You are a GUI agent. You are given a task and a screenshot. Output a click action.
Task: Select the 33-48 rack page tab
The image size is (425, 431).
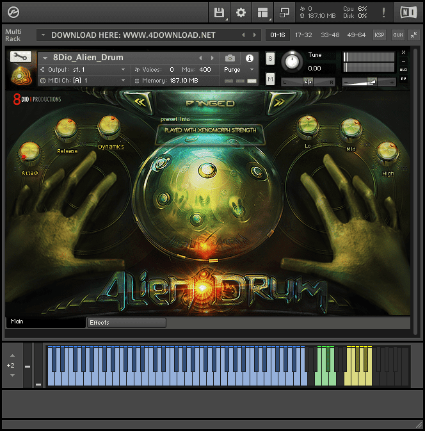click(330, 35)
